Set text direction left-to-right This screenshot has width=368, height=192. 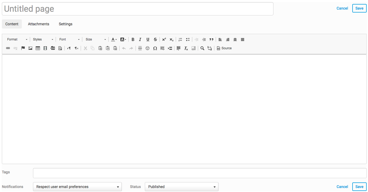coord(69,48)
